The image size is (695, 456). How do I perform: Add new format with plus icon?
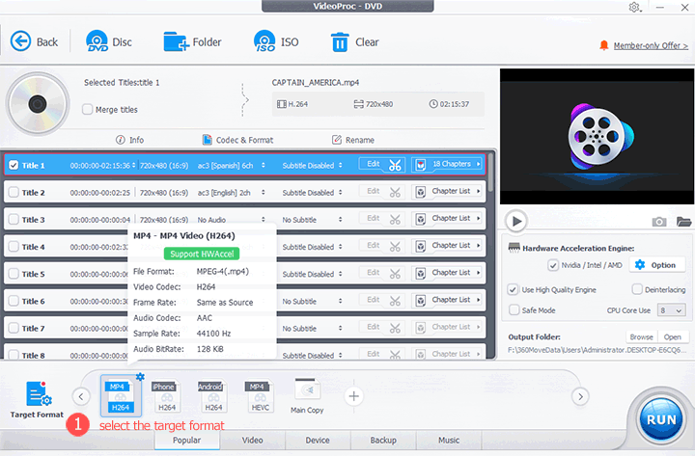click(x=354, y=395)
